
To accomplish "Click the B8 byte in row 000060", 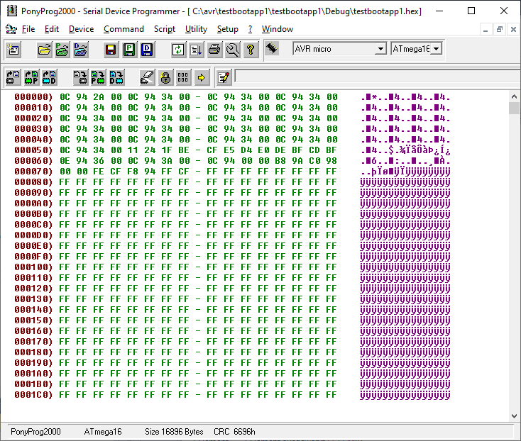I will (280, 161).
